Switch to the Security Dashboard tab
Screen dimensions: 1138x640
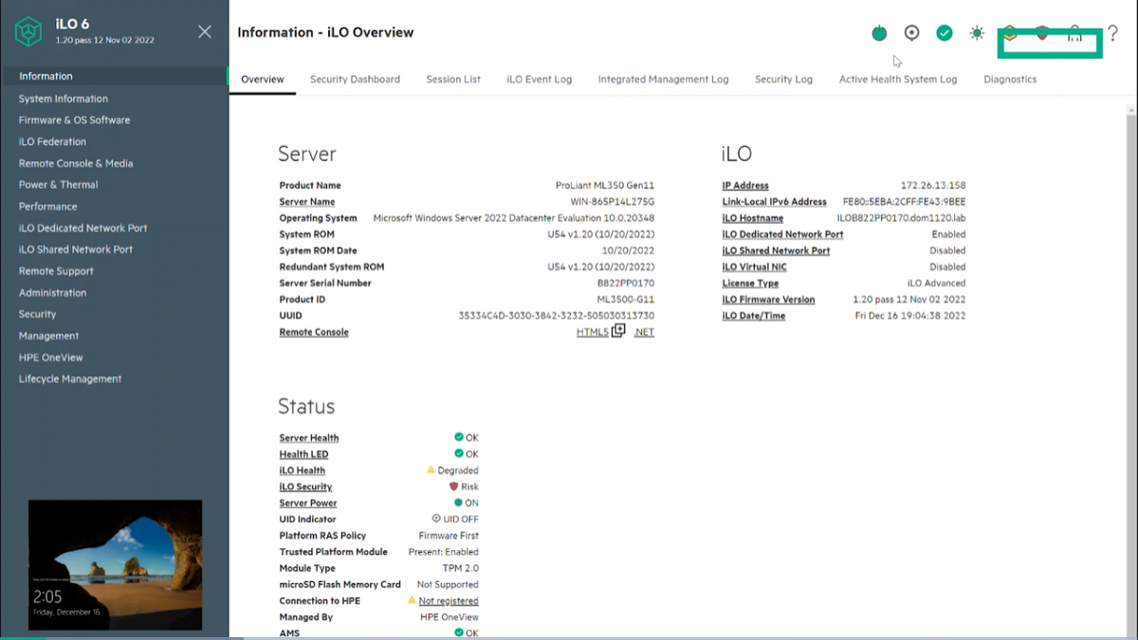(355, 80)
